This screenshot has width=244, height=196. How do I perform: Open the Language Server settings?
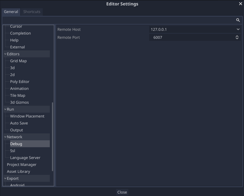(x=25, y=158)
